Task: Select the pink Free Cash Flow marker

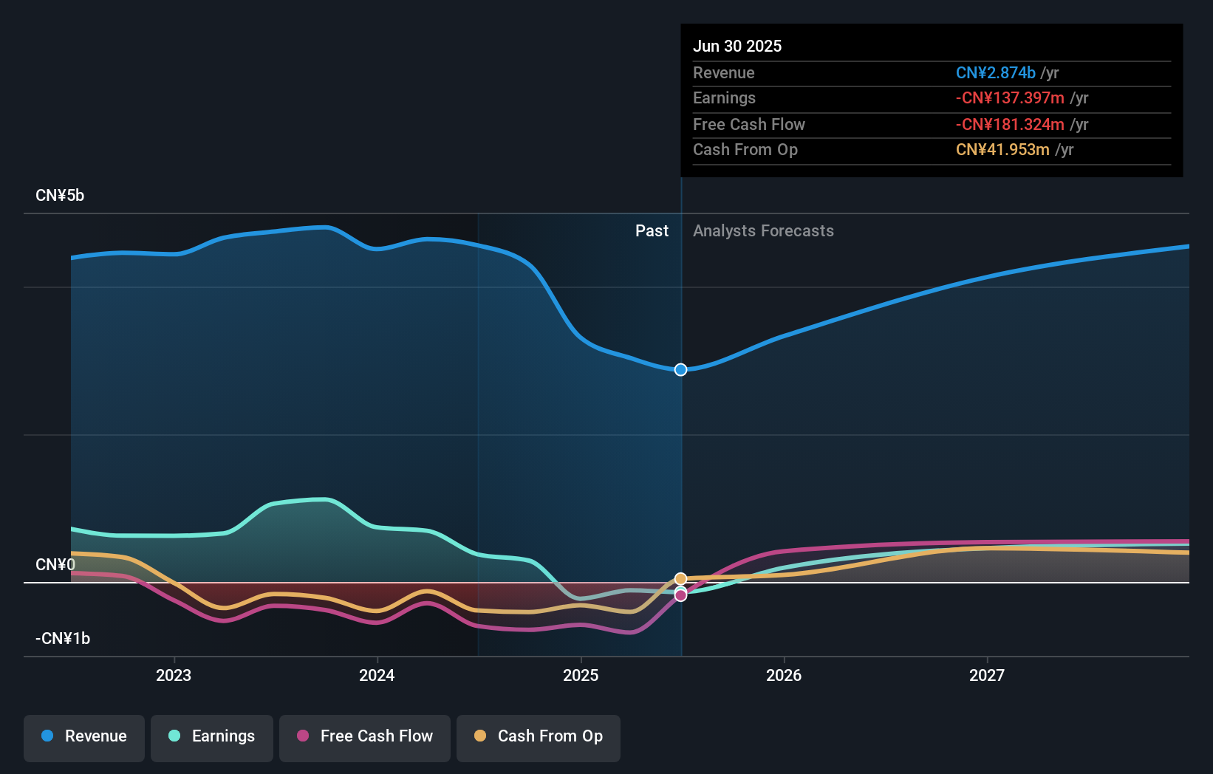Action: tap(680, 596)
